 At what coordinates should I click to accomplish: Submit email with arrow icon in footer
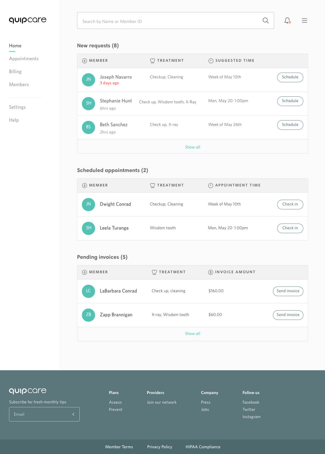click(x=73, y=414)
